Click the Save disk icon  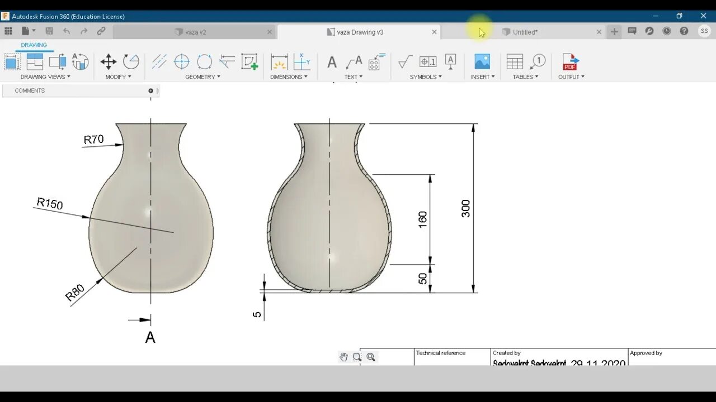click(x=49, y=31)
